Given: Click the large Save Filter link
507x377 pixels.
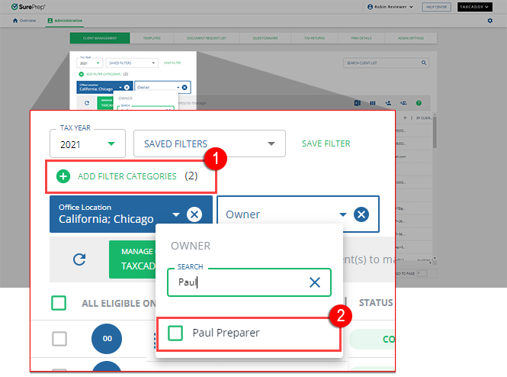Looking at the screenshot, I should tap(326, 143).
